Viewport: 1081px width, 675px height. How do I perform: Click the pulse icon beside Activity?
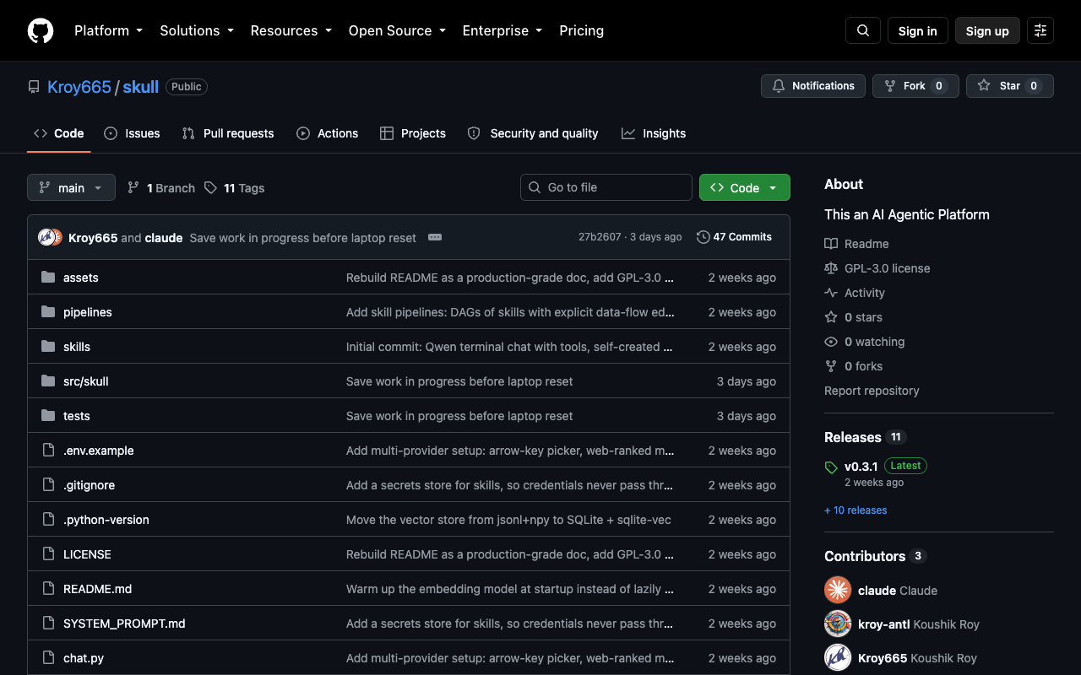point(831,293)
